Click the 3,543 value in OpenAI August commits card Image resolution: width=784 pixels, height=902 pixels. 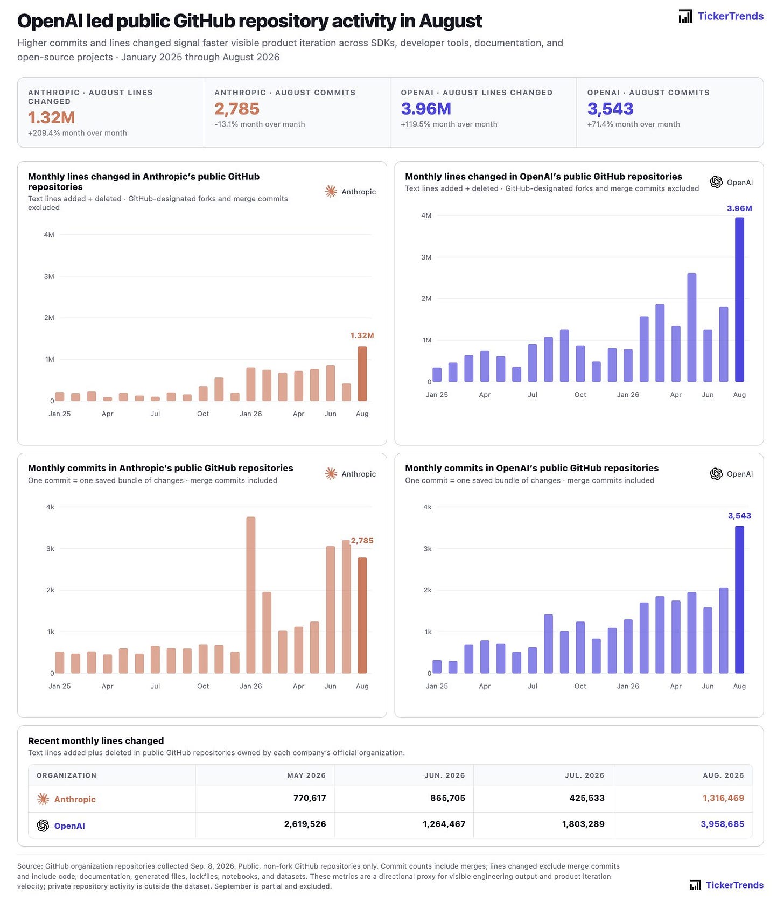click(611, 109)
